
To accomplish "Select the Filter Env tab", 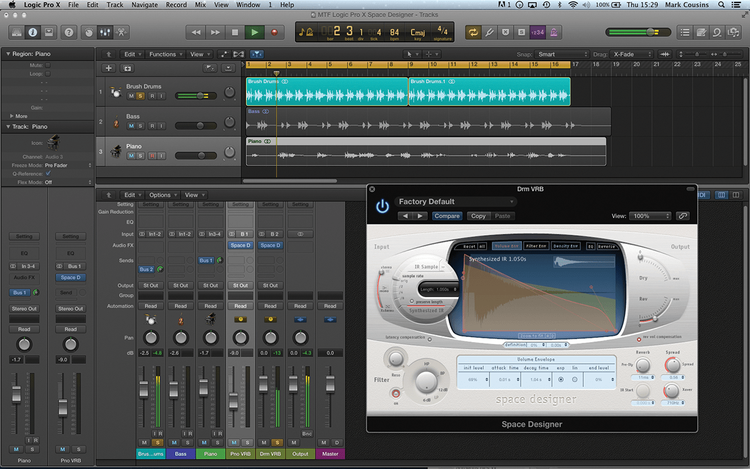I will [x=536, y=246].
